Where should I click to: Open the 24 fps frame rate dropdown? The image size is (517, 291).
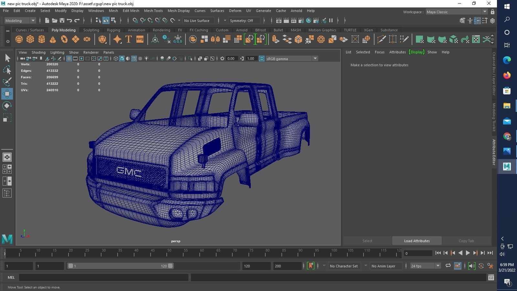[x=425, y=266]
